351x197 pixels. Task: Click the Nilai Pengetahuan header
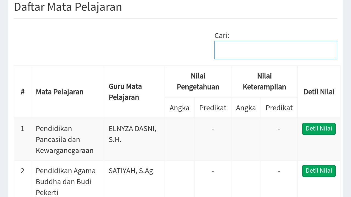(x=198, y=82)
